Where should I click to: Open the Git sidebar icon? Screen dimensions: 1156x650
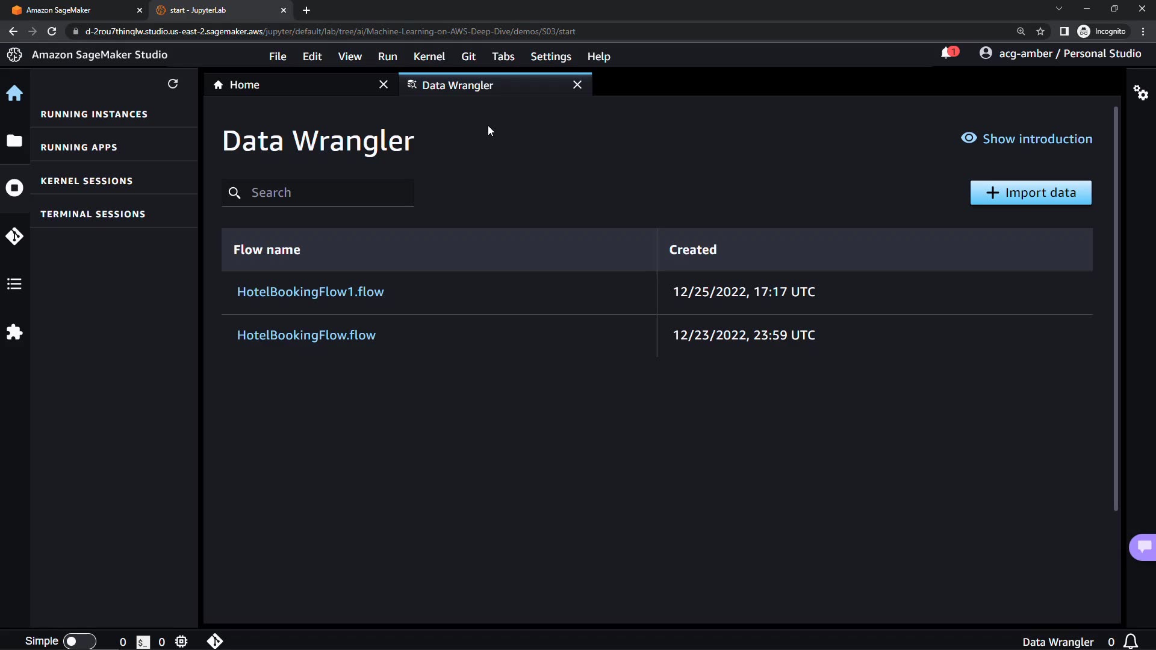tap(14, 236)
